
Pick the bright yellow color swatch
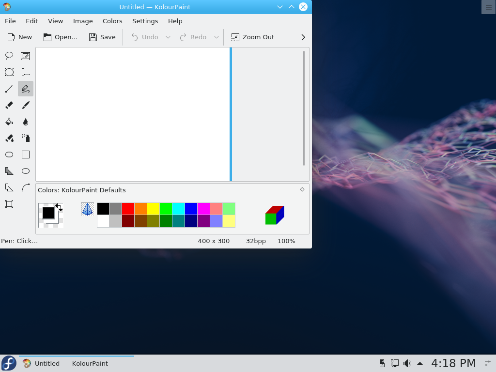click(153, 209)
